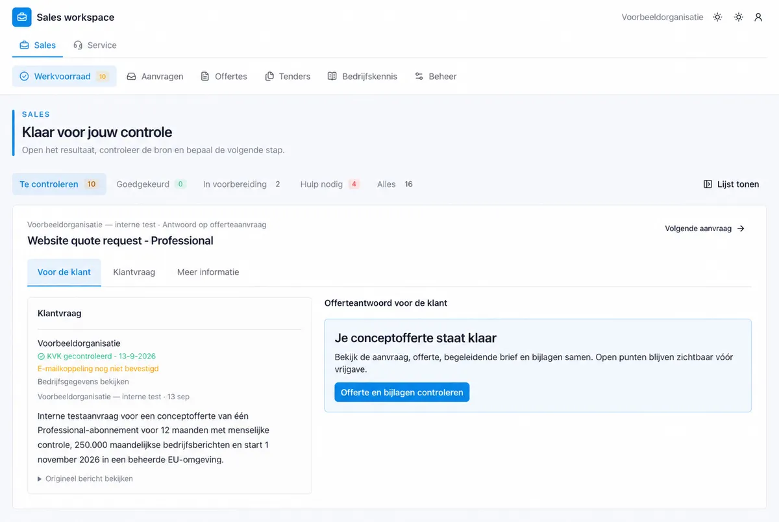
Task: Click the arrow icon next to Volgende aanvraag
Action: 741,229
